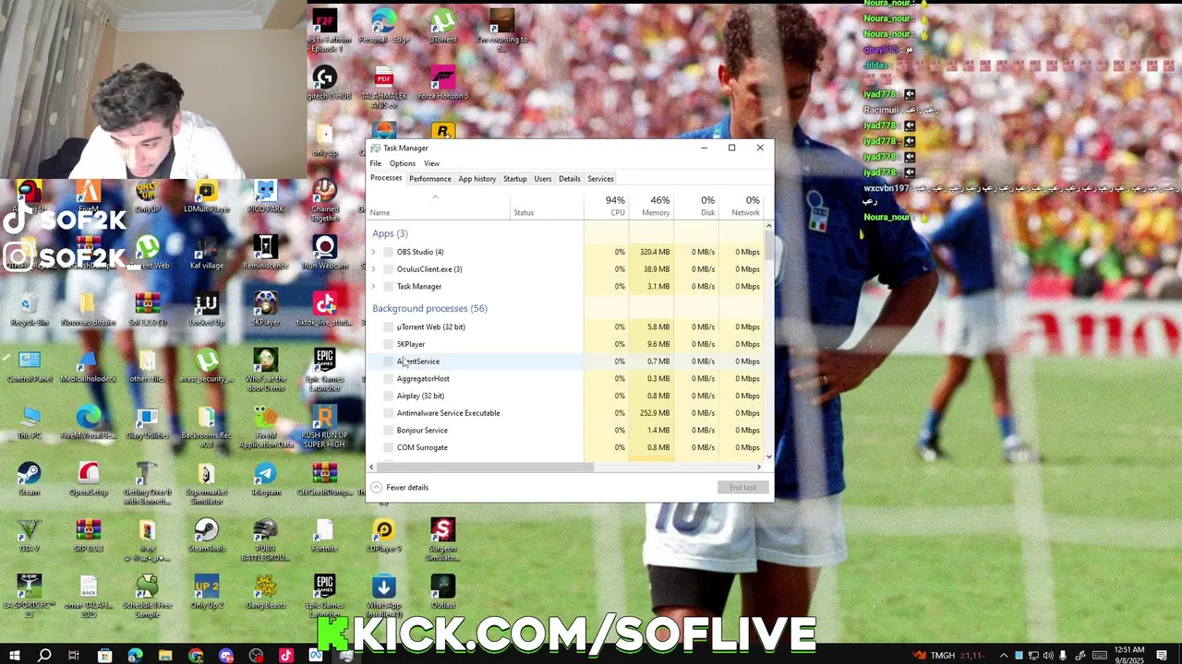This screenshot has height=664, width=1182.
Task: Open the SteamTools desktop shortcut
Action: (x=207, y=536)
